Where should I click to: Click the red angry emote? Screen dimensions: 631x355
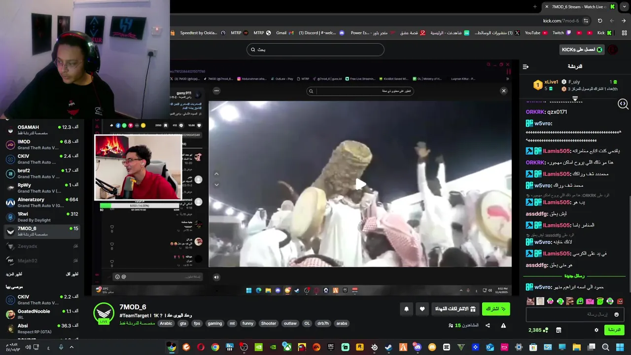click(x=620, y=301)
